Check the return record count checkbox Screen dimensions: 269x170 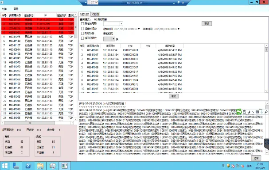click(x=82, y=38)
